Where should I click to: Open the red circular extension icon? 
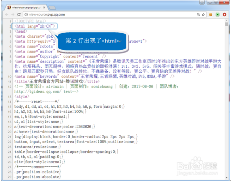click(225, 15)
